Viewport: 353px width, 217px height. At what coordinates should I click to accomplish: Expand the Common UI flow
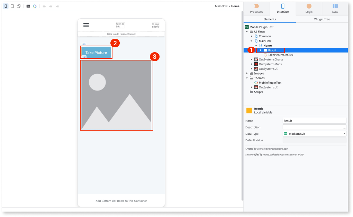[x=251, y=36]
